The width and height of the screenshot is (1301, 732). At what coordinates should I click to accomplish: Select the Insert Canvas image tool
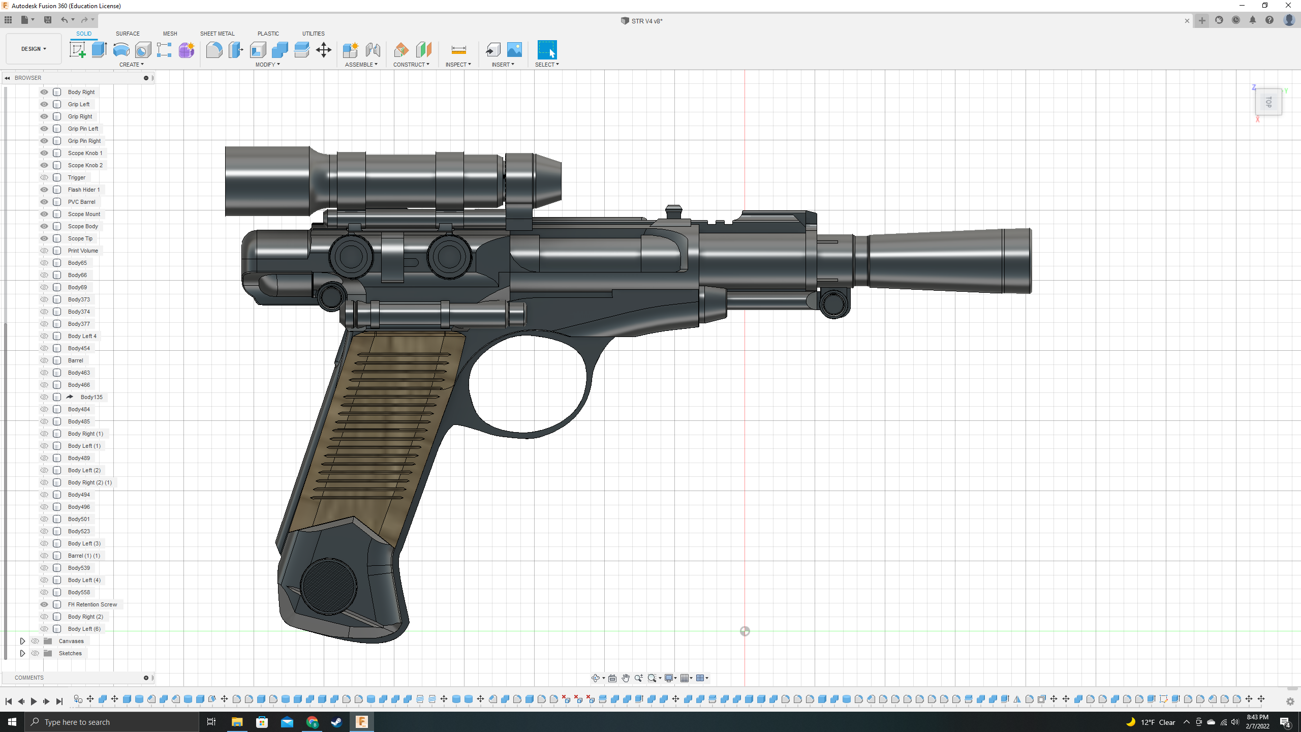(514, 50)
